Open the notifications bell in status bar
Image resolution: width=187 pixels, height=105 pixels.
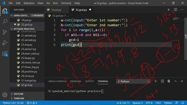pyautogui.click(x=183, y=103)
